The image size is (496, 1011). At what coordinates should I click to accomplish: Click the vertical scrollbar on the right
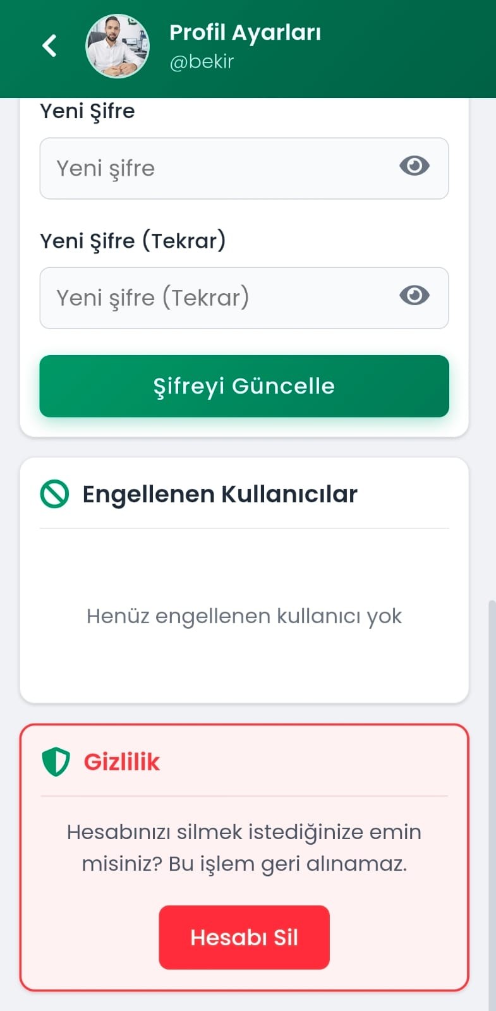492,790
